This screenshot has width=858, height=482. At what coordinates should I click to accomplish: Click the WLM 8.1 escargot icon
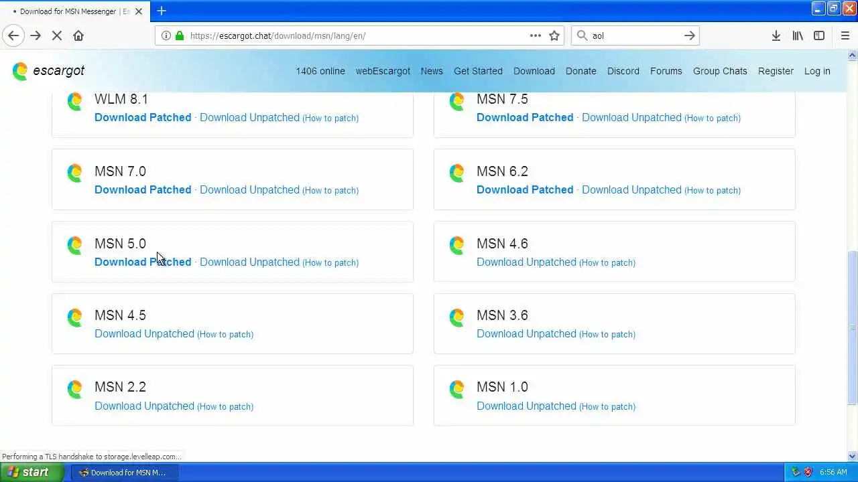tap(75, 101)
